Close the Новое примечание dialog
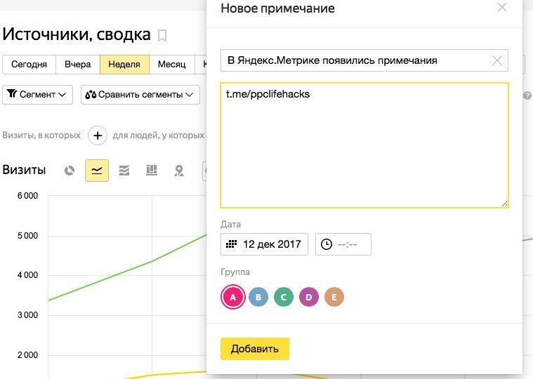The width and height of the screenshot is (533, 379). (x=502, y=7)
